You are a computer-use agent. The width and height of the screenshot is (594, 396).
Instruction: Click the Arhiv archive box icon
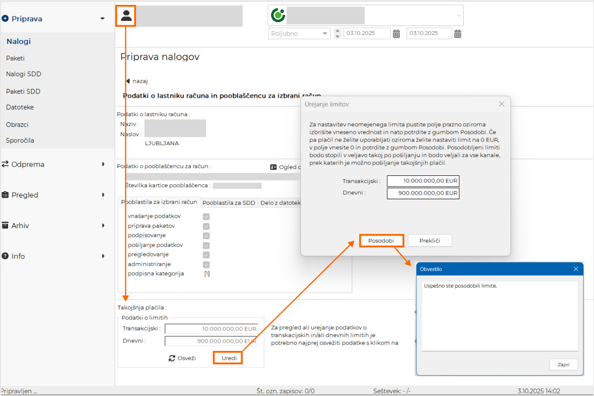click(5, 225)
